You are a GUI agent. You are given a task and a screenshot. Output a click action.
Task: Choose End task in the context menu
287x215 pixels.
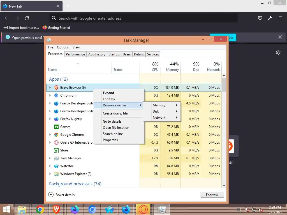(x=119, y=99)
